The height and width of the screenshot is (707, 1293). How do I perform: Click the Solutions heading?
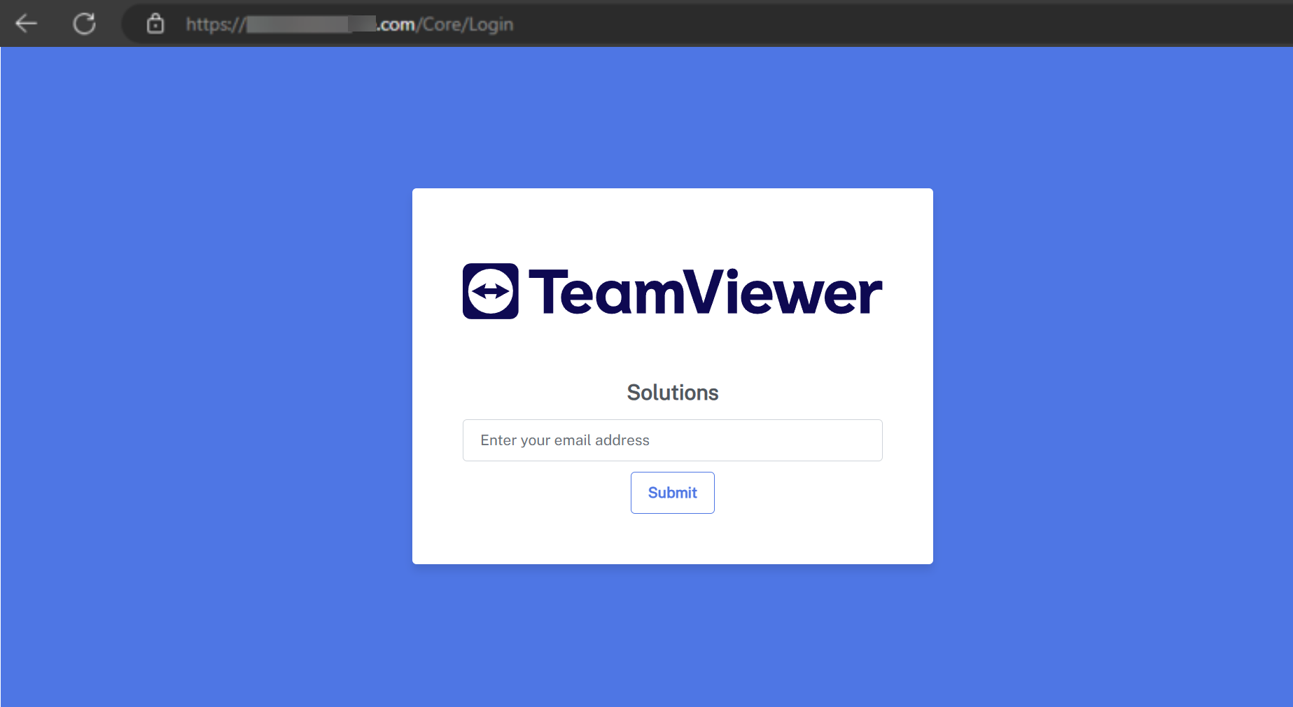[x=672, y=393]
